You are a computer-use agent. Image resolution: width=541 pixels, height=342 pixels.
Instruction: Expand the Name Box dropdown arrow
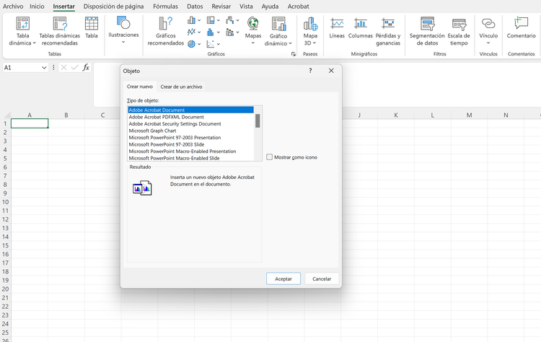(44, 68)
